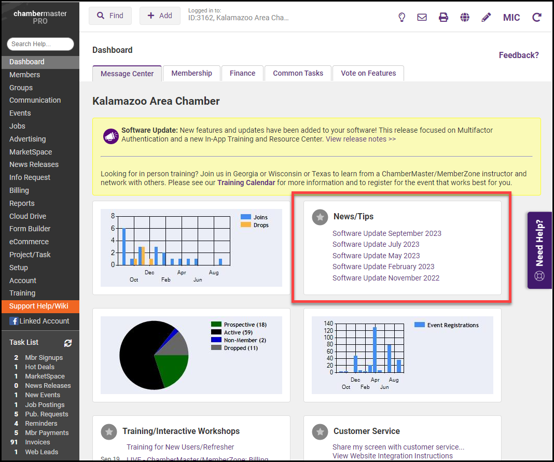Follow the Training Calendar link

(x=246, y=183)
